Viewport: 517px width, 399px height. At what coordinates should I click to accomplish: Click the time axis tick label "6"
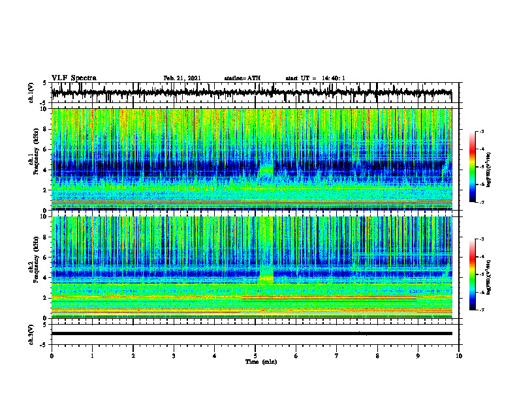[296, 356]
